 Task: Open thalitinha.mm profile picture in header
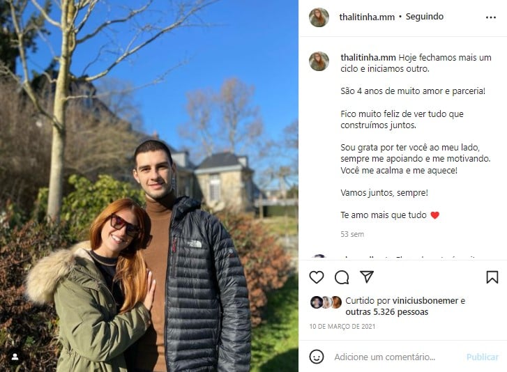pyautogui.click(x=319, y=17)
